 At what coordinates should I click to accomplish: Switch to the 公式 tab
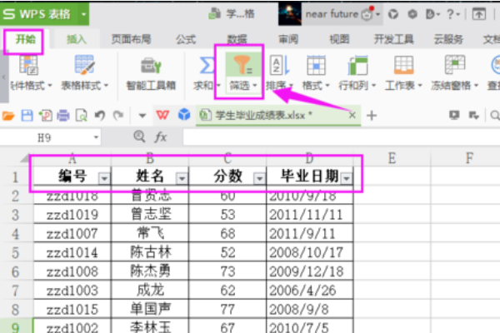[x=186, y=39]
